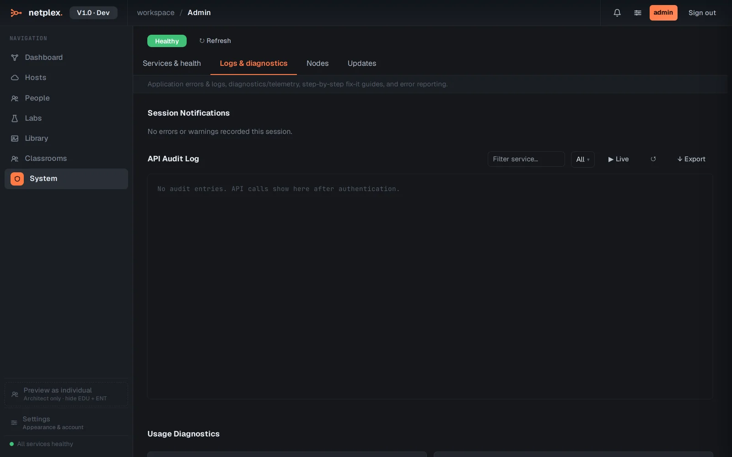
Task: Click the Session Notifications heading
Action: tap(188, 113)
